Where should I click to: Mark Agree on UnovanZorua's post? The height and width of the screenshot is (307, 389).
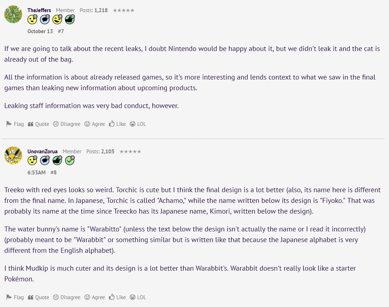click(95, 297)
